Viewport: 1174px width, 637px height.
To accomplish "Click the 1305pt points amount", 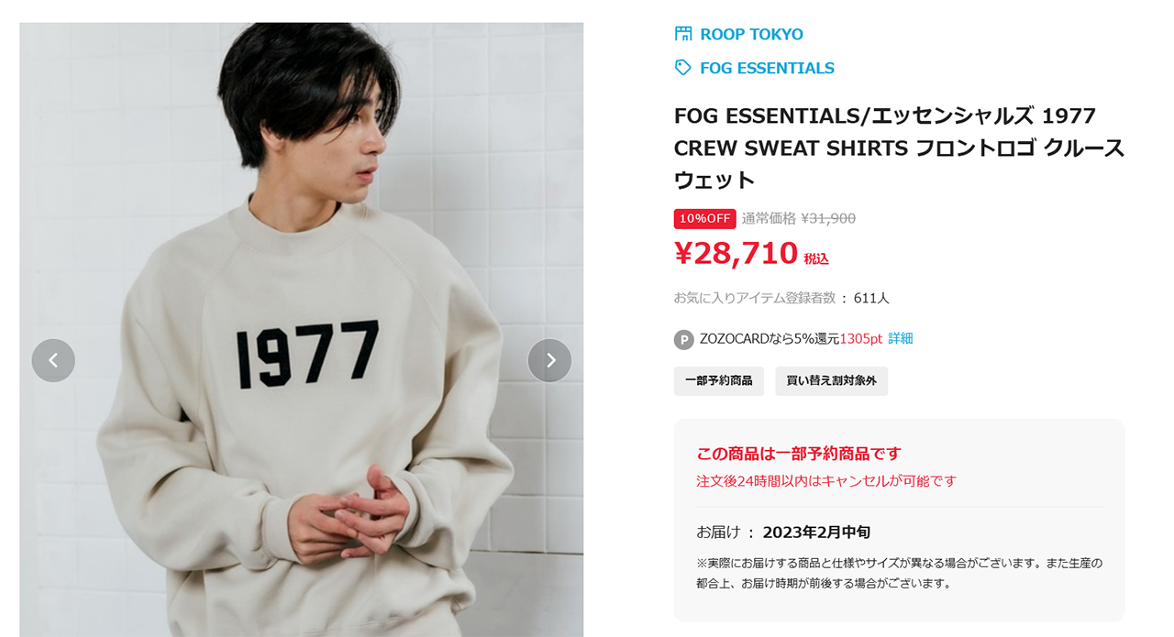I will click(x=860, y=338).
